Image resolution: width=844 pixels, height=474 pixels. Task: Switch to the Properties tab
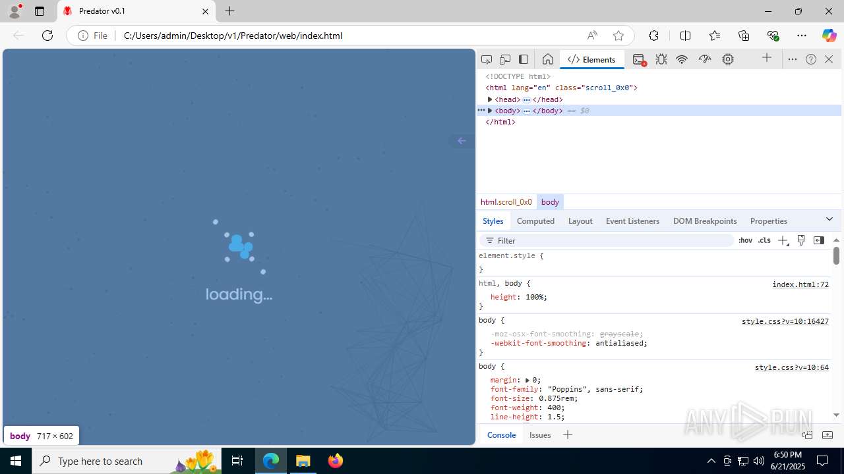point(768,221)
